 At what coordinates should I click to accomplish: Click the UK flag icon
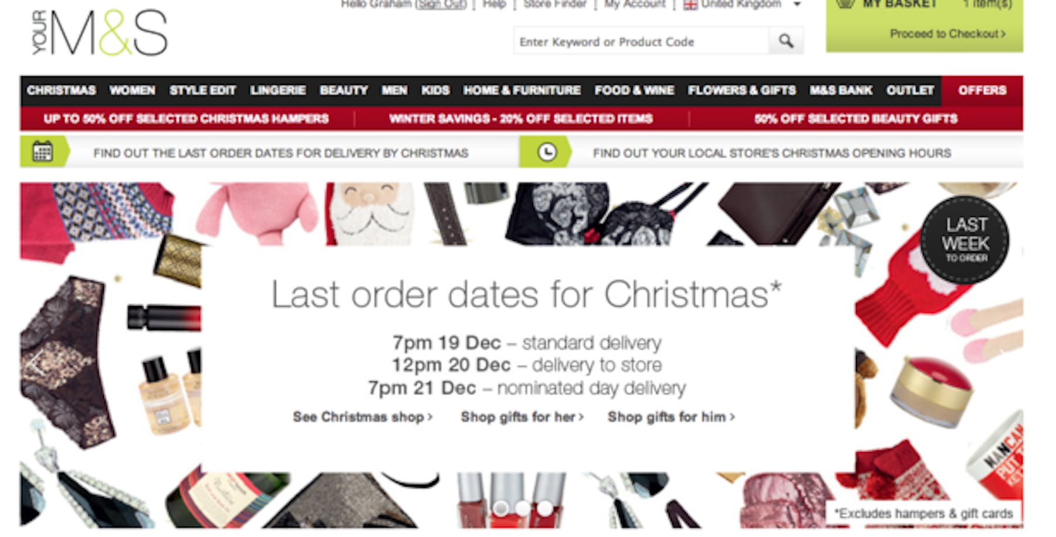pos(691,5)
